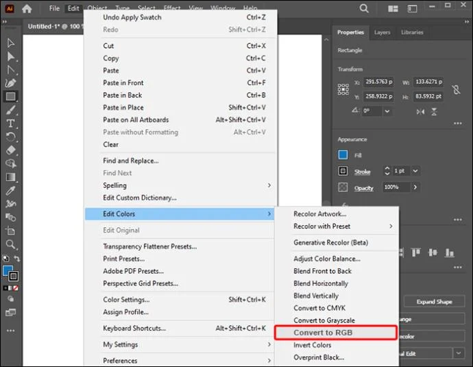The height and width of the screenshot is (367, 473).
Task: Adjust the stroke weight stepper arrows
Action: [387, 171]
